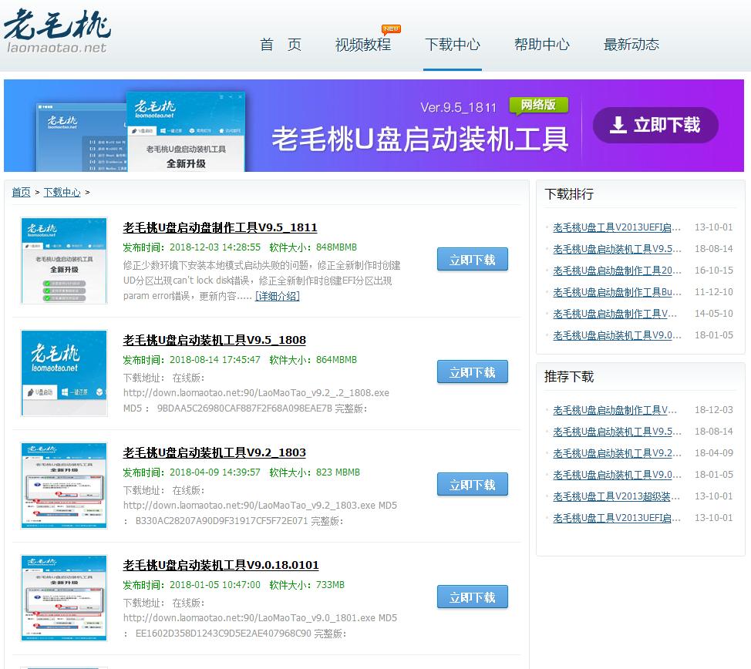Open the V9.5_1808 version title link
The width and height of the screenshot is (751, 669).
[214, 340]
